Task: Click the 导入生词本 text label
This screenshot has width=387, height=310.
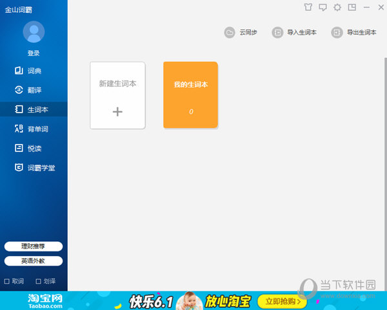Action: [302, 32]
